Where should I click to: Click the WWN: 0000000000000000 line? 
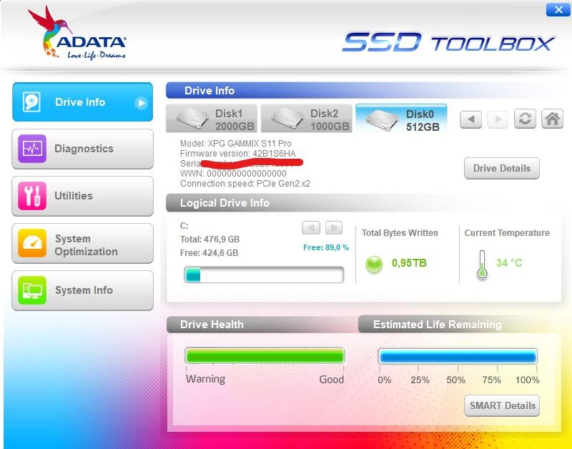click(x=234, y=174)
